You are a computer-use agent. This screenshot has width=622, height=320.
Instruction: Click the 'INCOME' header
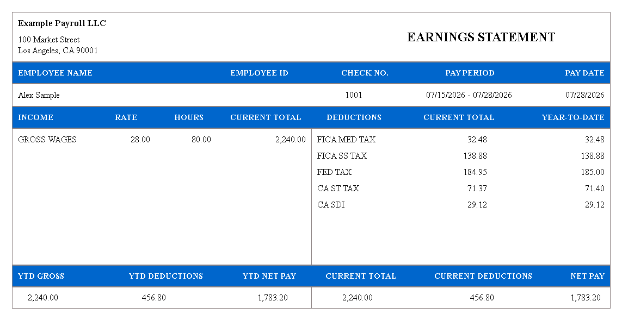click(x=35, y=118)
